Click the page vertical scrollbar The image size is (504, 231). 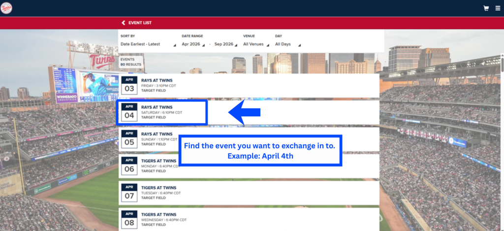click(502, 65)
